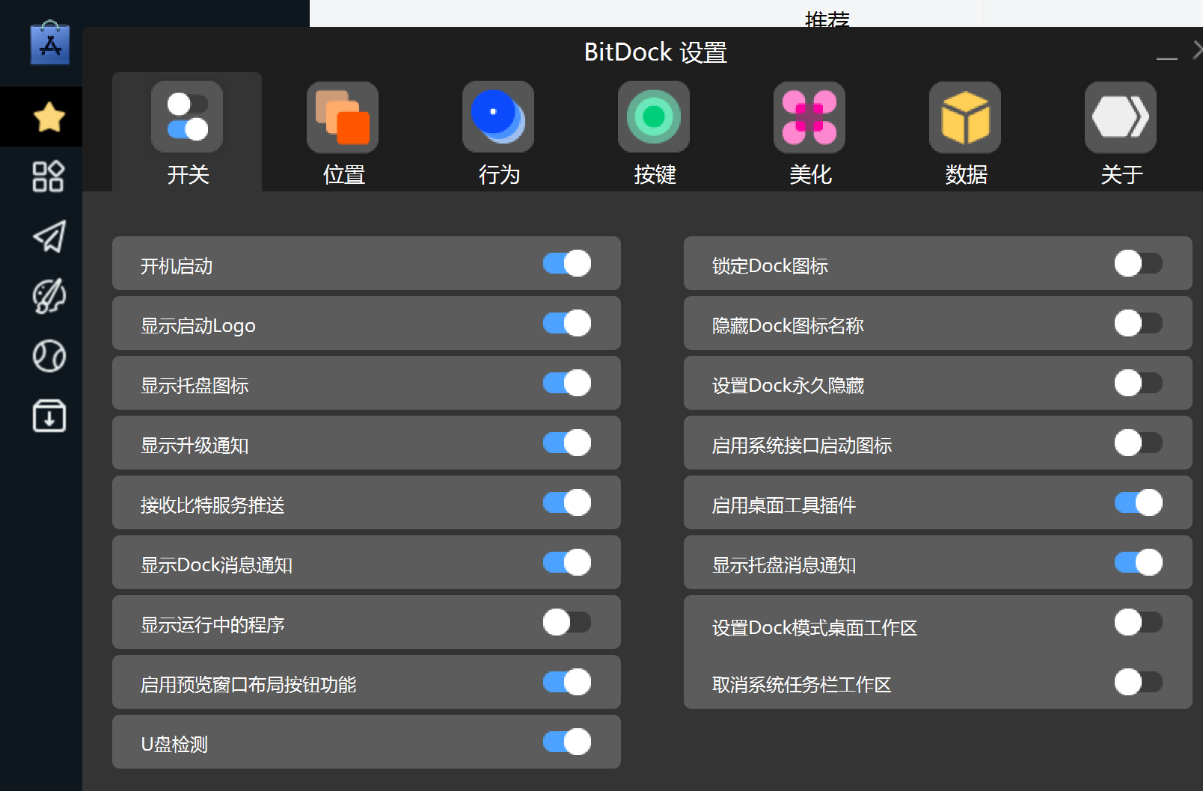Disable 启用桌面工具插件 toggle
The height and width of the screenshot is (791, 1203).
1139,502
